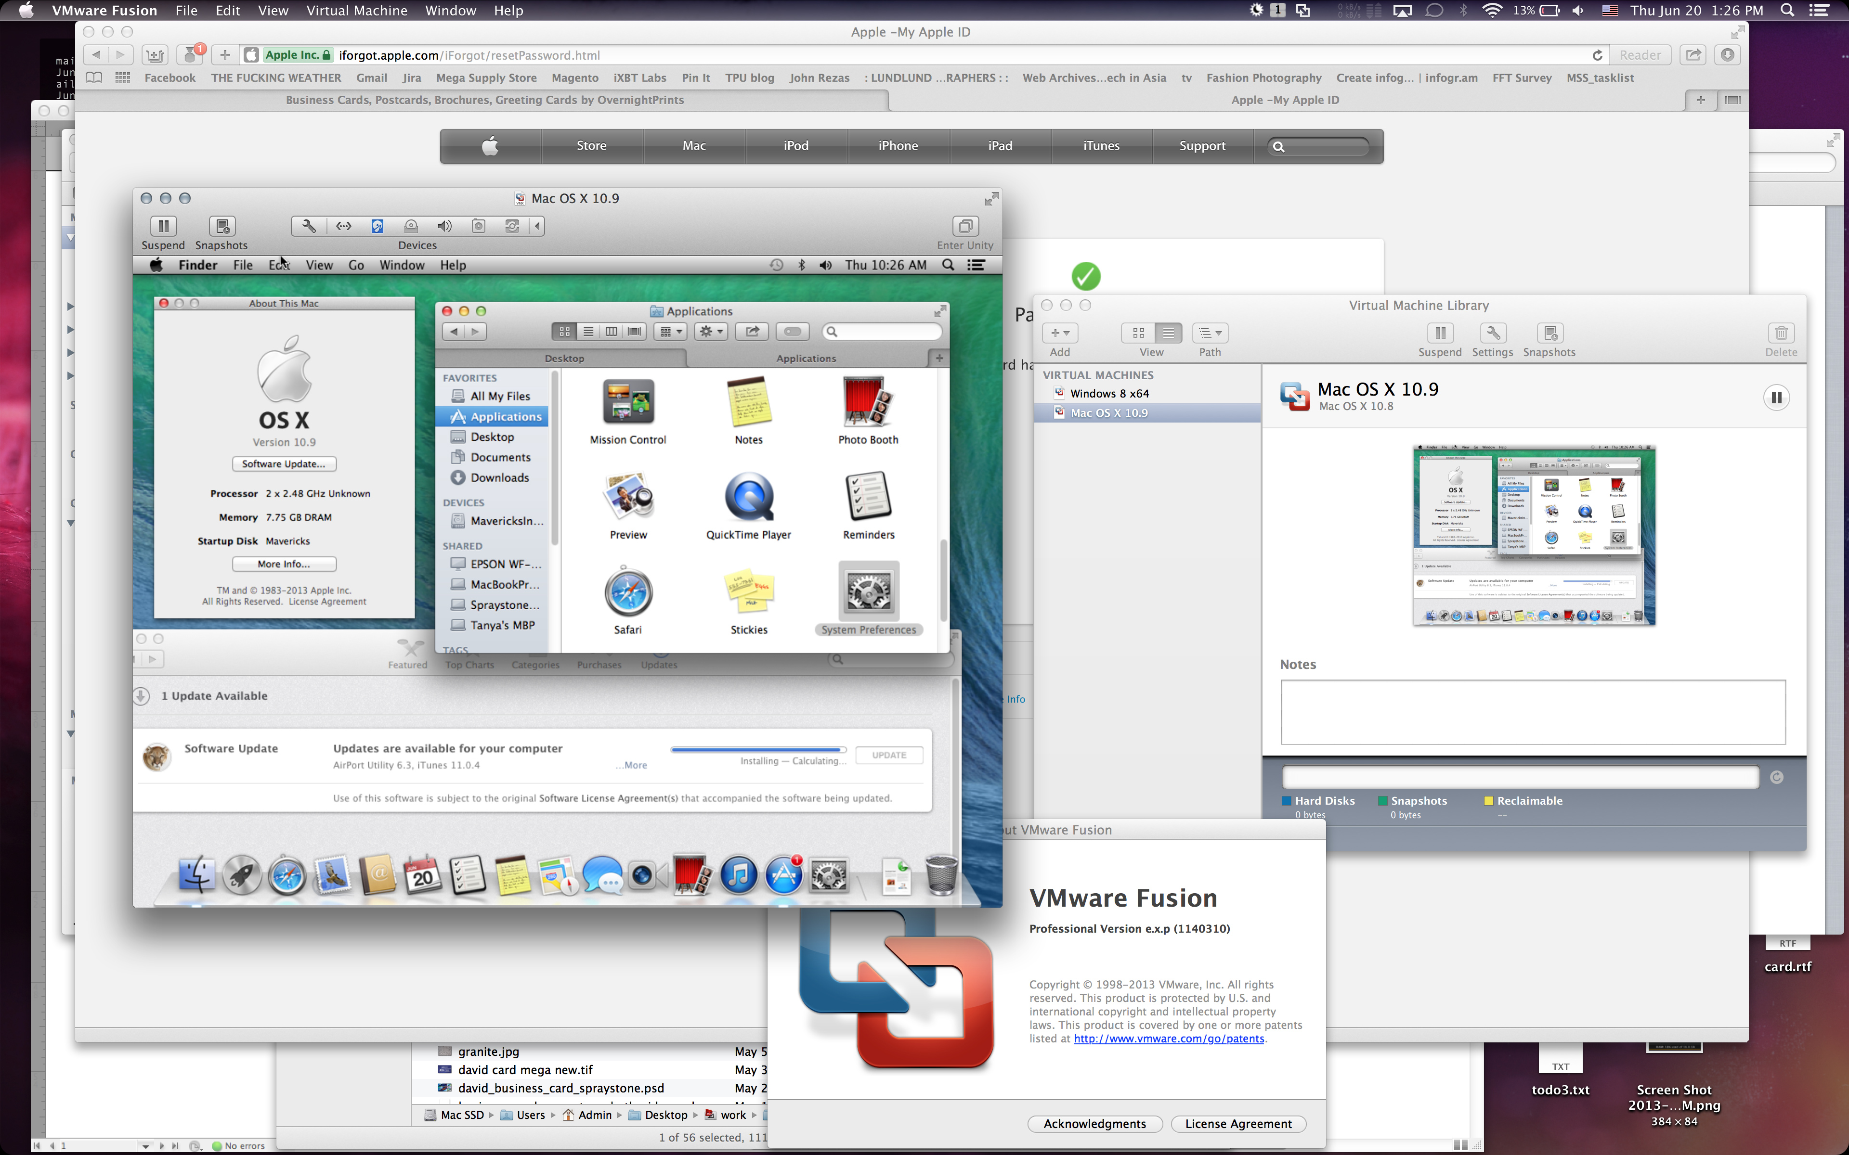1849x1155 pixels.
Task: Click UPDATE button for Software Update
Action: point(888,756)
